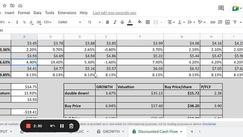Click the $15.72 buy price cell

point(182,93)
